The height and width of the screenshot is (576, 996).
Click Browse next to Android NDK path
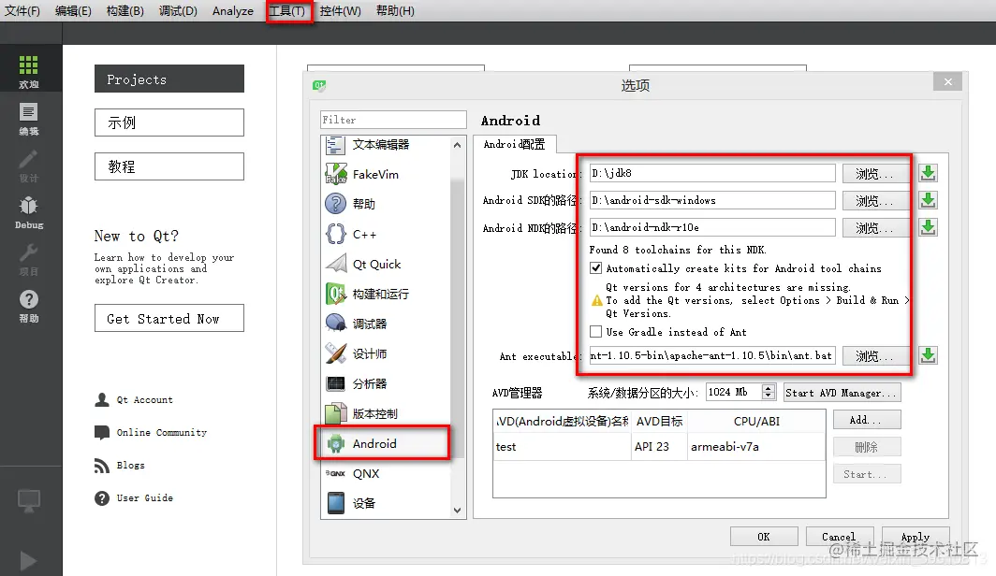click(x=874, y=228)
